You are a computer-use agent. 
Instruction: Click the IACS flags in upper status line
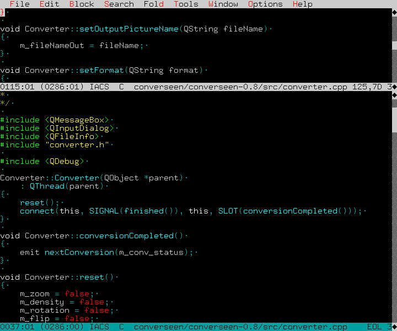[99, 87]
